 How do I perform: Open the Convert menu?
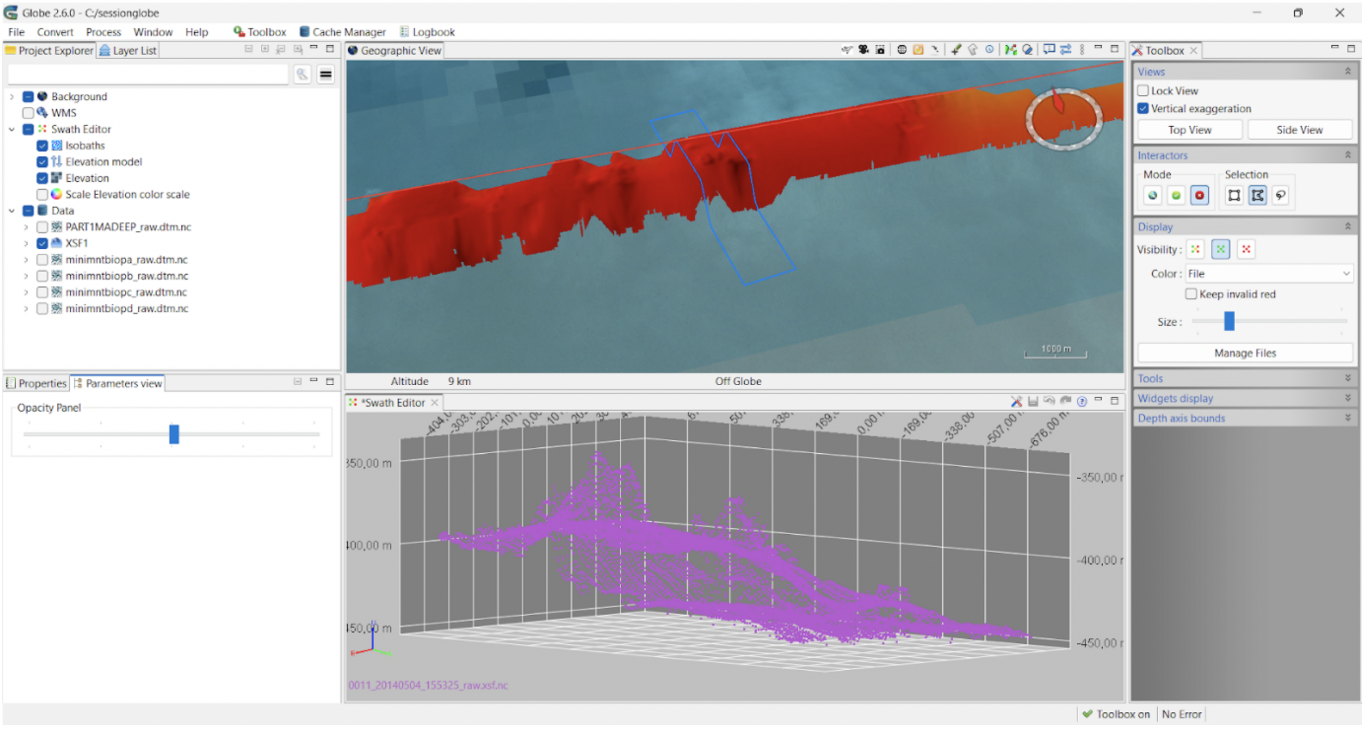point(55,32)
